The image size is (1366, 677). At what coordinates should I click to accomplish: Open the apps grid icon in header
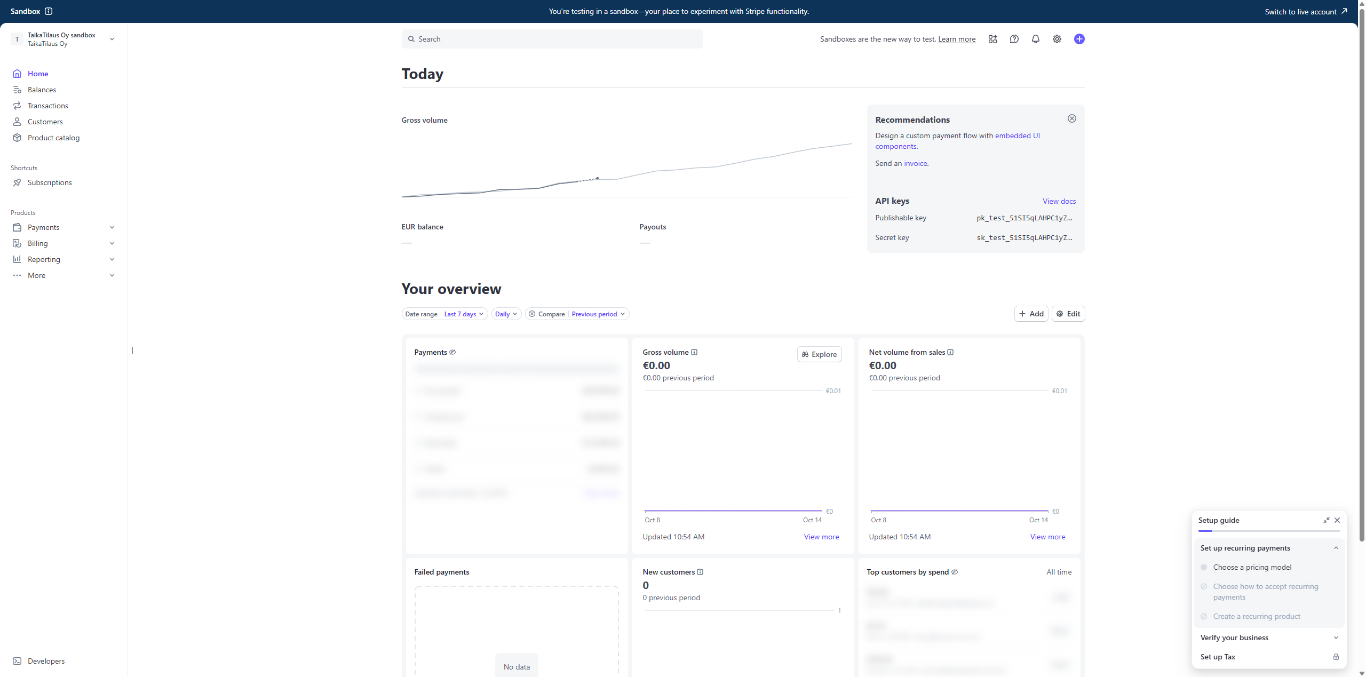(992, 39)
